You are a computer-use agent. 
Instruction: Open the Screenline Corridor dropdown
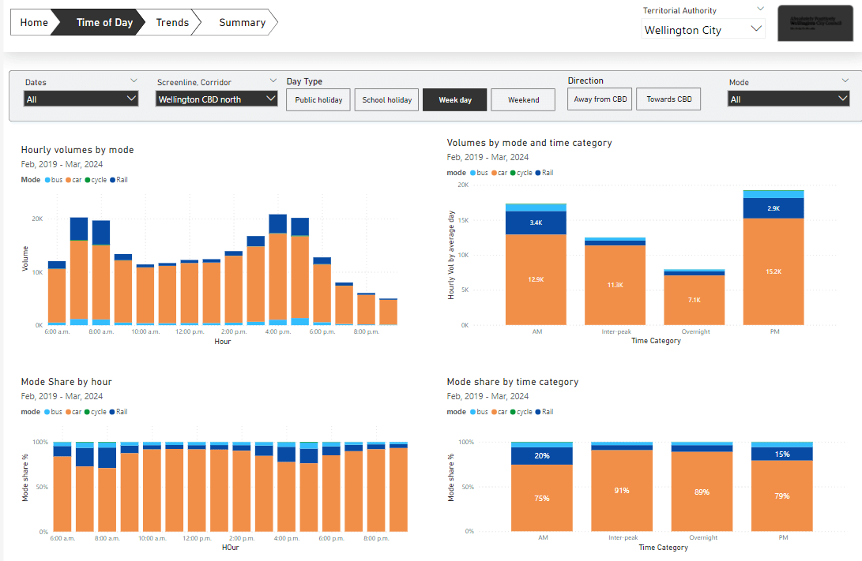tap(216, 99)
